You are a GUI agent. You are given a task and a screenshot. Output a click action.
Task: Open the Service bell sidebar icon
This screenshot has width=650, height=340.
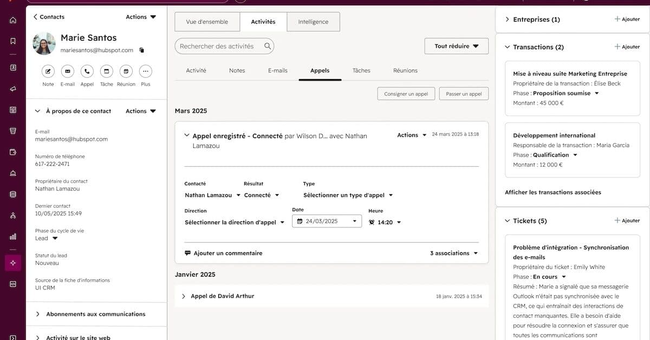[x=13, y=173]
